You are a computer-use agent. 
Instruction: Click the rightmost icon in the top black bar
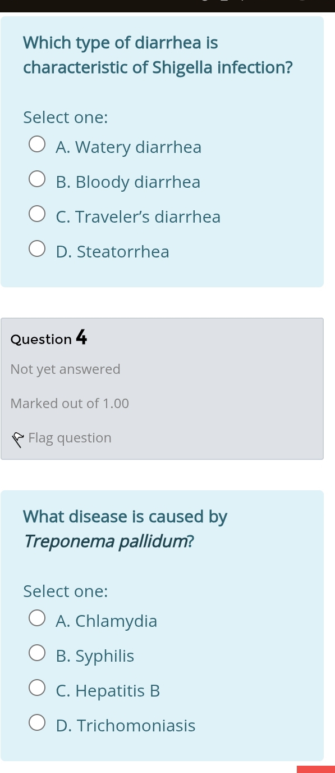[x=303, y=2]
